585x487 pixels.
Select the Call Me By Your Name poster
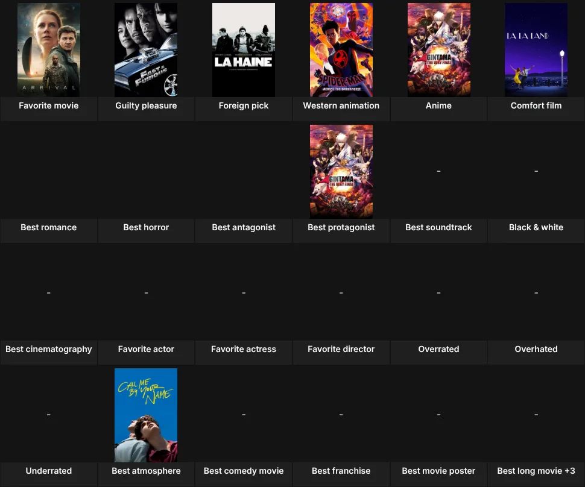click(146, 415)
